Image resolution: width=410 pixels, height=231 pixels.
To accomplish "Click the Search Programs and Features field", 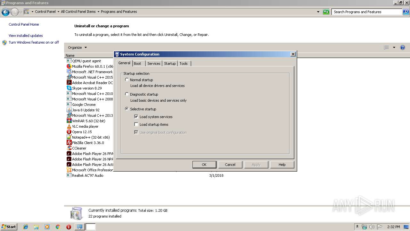I will point(367,12).
